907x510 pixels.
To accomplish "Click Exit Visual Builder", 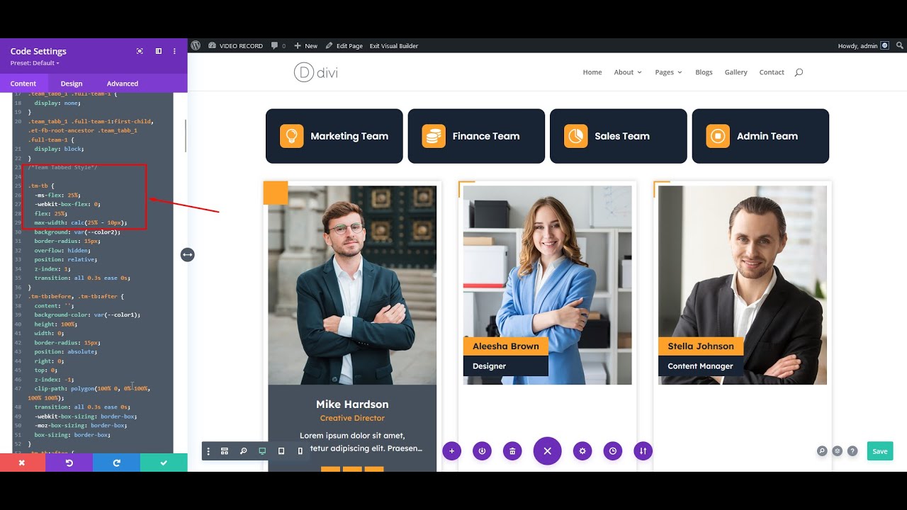I will click(x=394, y=46).
